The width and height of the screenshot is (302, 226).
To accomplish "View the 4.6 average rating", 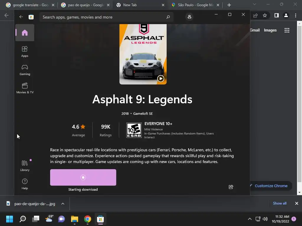I will tap(78, 130).
